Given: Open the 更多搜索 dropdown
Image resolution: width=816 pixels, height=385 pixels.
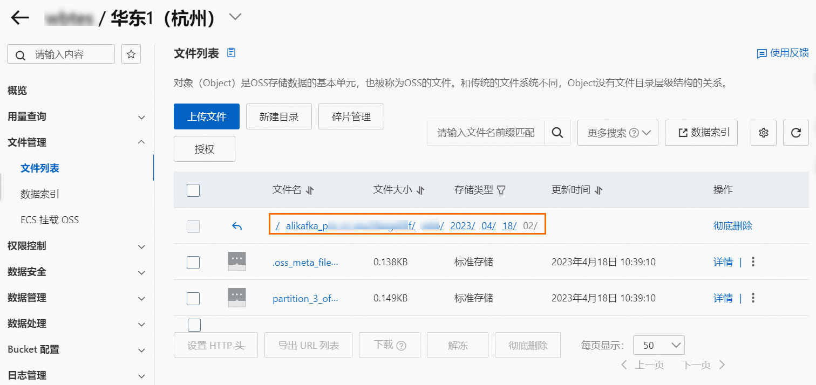Looking at the screenshot, I should click(618, 133).
